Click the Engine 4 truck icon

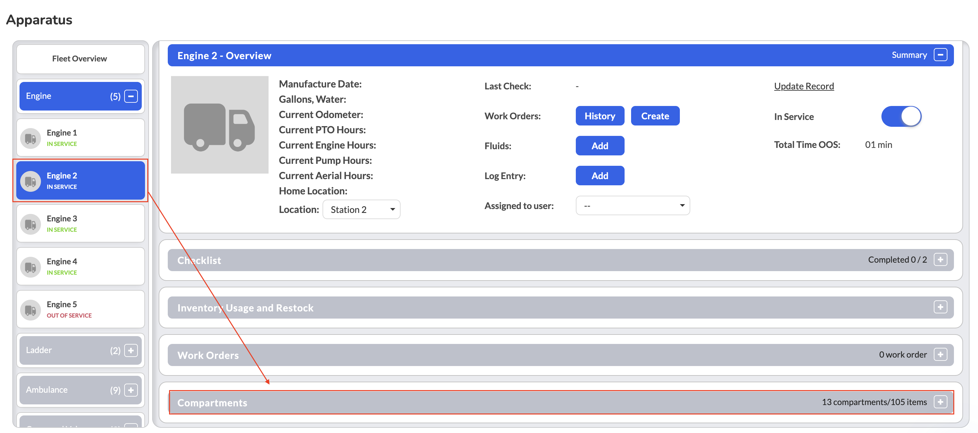point(30,267)
